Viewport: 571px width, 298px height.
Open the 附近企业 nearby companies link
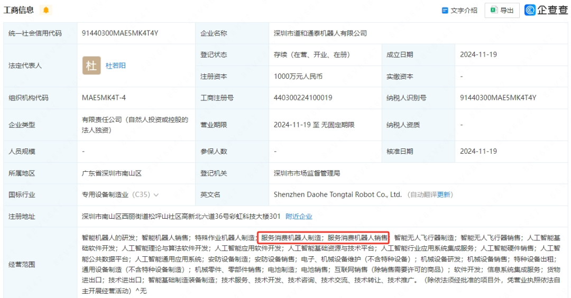point(299,217)
